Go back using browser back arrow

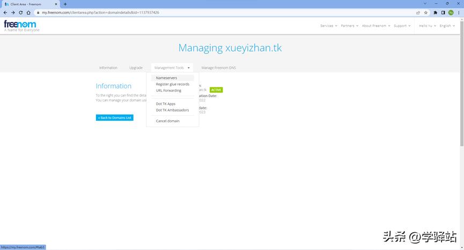tap(5, 13)
